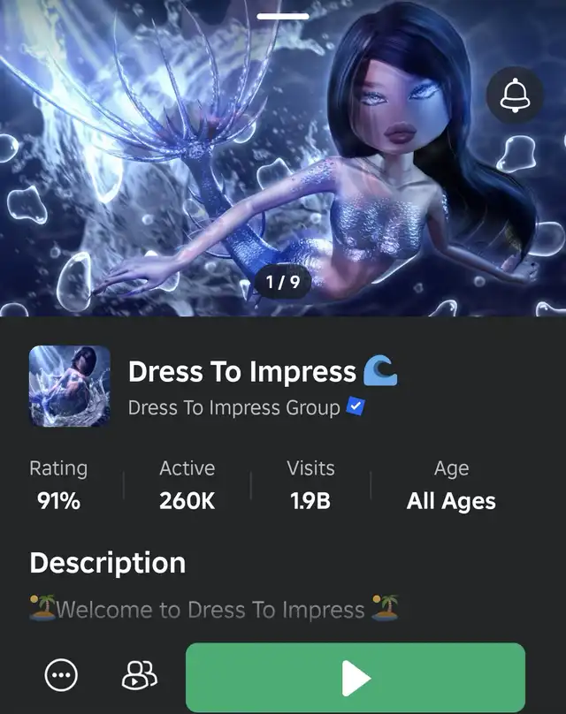Tap the wave emoji beside game title
The image size is (566, 714).
coord(380,371)
